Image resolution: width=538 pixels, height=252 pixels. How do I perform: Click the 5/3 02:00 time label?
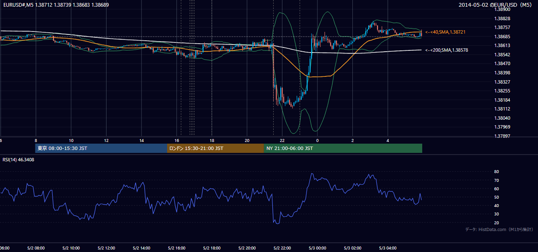pos(353,248)
